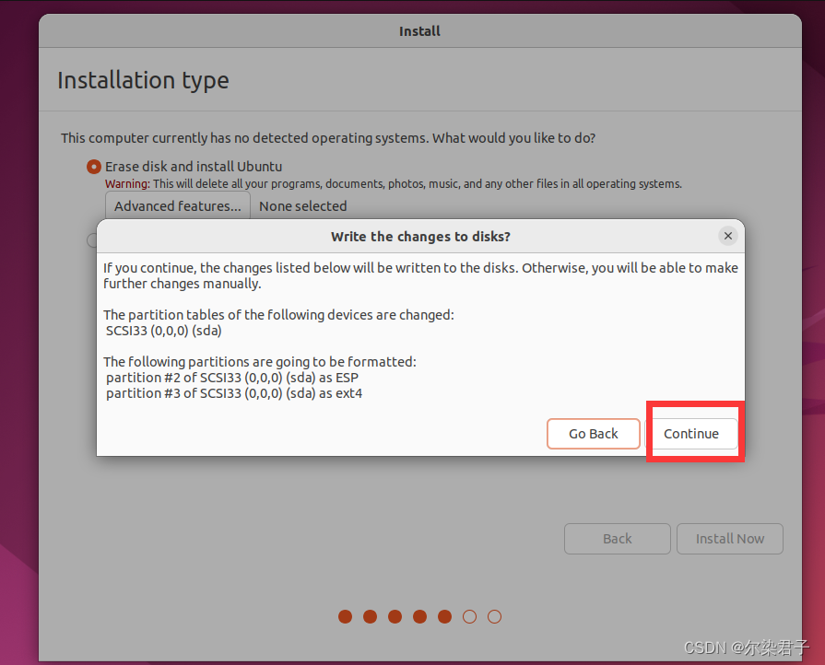Image resolution: width=825 pixels, height=665 pixels.
Task: Click partition #2 as ESP line
Action: [232, 378]
